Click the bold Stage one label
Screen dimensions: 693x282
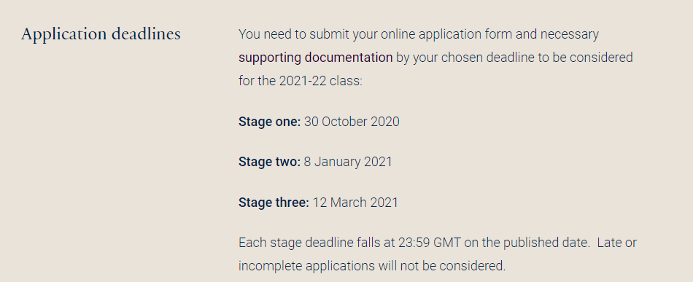click(270, 122)
